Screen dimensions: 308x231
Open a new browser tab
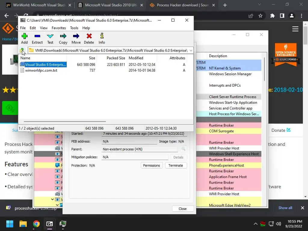[225, 5]
